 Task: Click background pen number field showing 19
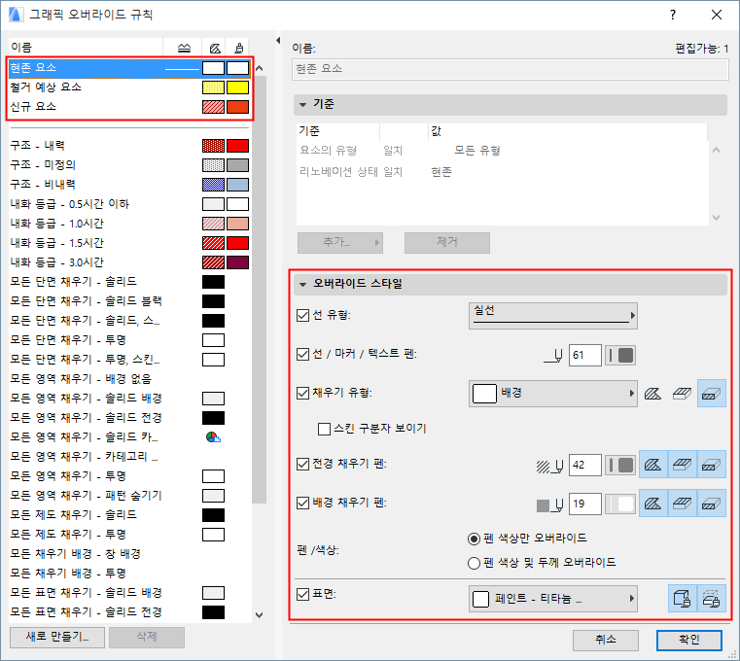(x=585, y=504)
